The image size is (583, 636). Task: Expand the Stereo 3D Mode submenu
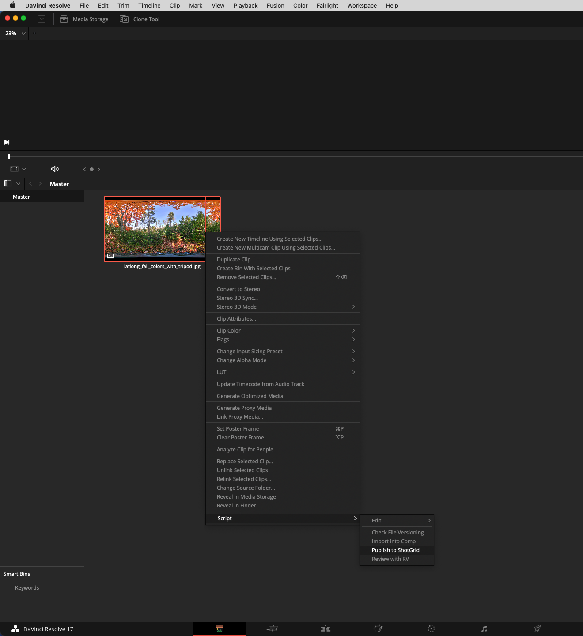[283, 307]
